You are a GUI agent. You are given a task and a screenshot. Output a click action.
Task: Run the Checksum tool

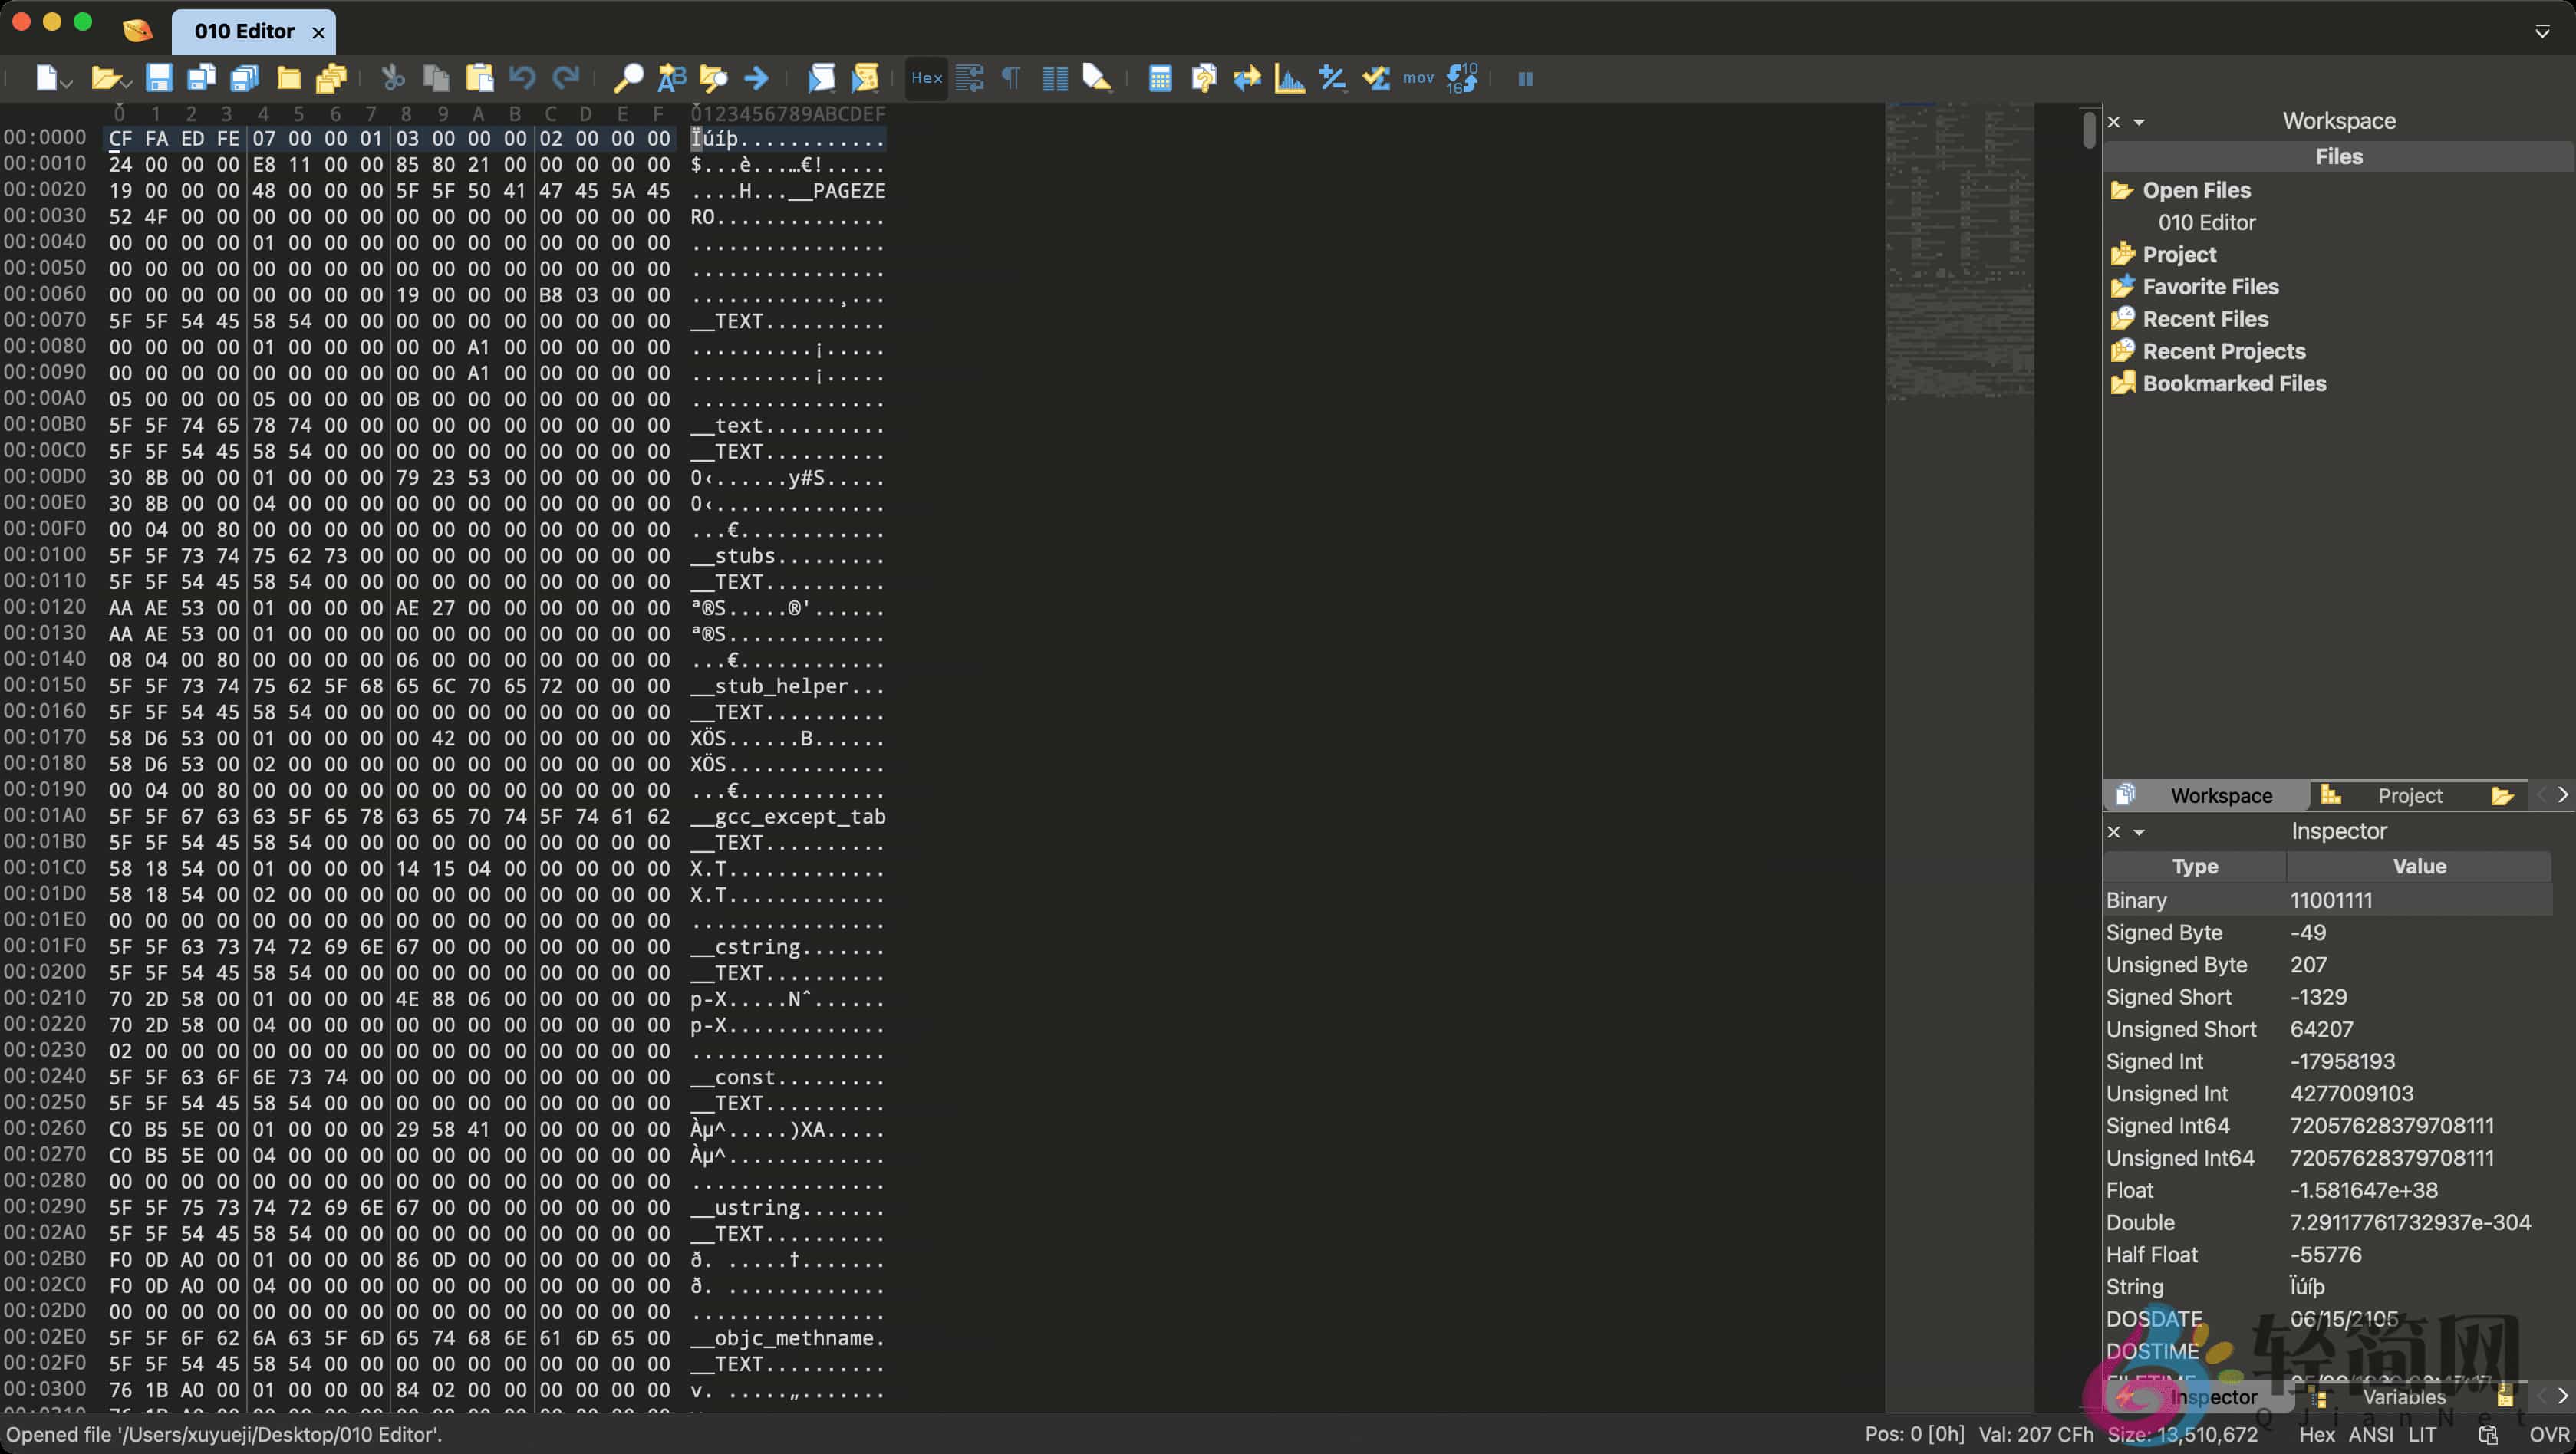[x=1332, y=78]
